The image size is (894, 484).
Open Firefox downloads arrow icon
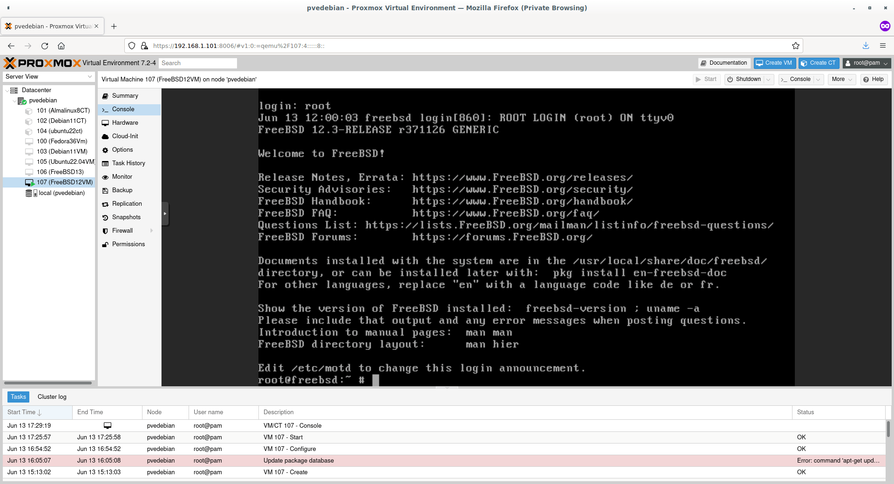click(866, 46)
